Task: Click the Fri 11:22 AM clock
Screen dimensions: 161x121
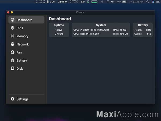Action: [x=136, y=2]
